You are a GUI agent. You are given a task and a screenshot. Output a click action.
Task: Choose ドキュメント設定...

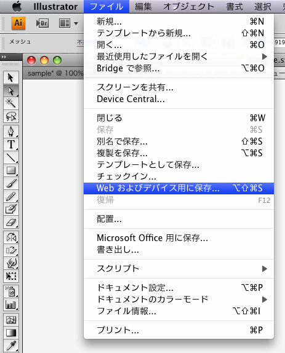pyautogui.click(x=179, y=288)
